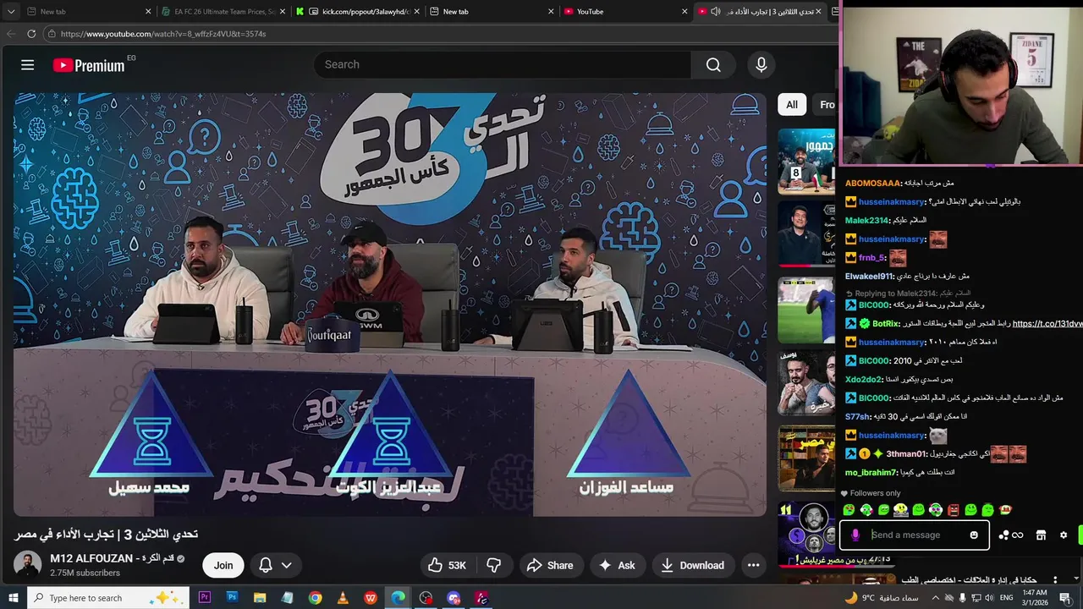
Task: Open the emoji picker in chat box
Action: tap(974, 535)
